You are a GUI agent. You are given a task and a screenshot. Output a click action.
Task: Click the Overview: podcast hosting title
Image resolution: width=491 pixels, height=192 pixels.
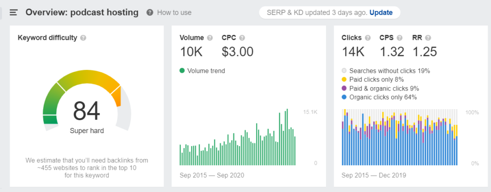point(82,12)
